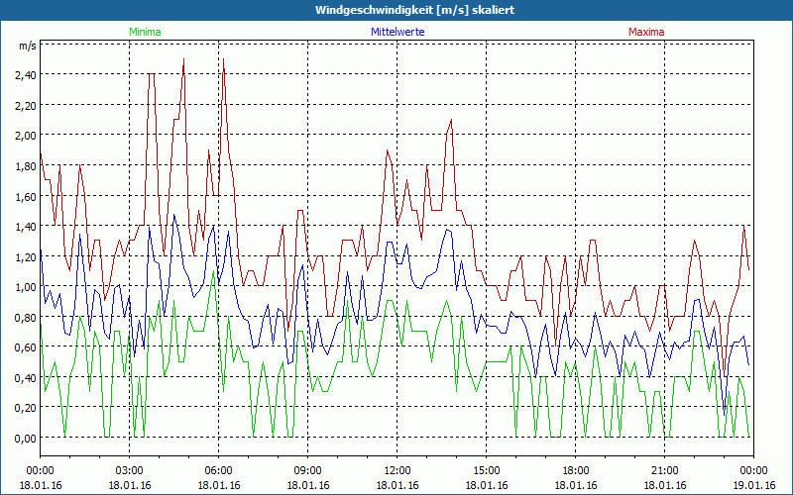Screen dimensions: 793x495
Task: Click the 06:00 time axis label
Action: pyautogui.click(x=218, y=470)
